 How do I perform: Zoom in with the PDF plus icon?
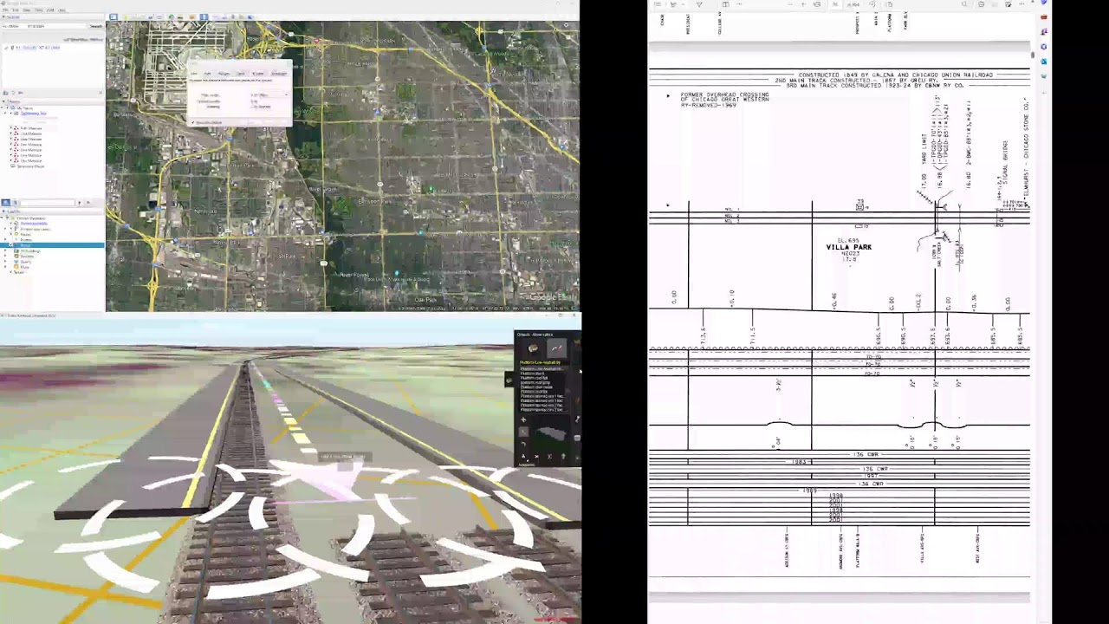803,4
